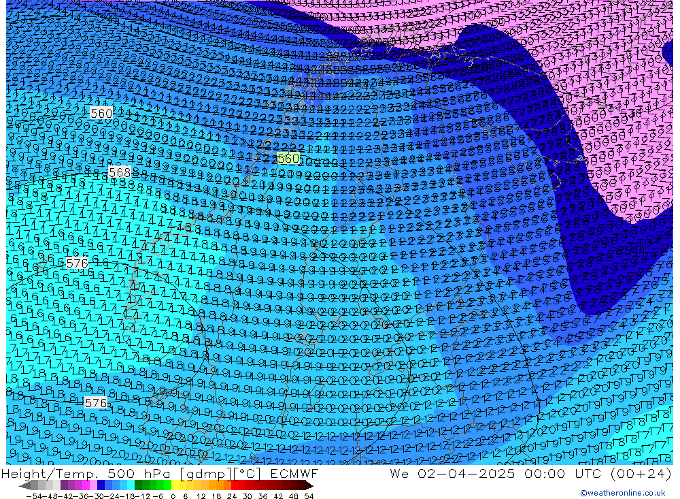
Task: Open the weatheronline.co.uk copyright link
Action: (622, 493)
